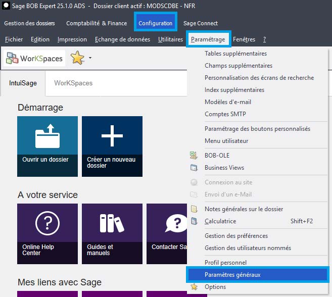Launch Business Views from the menu
The width and height of the screenshot is (332, 297).
click(224, 168)
